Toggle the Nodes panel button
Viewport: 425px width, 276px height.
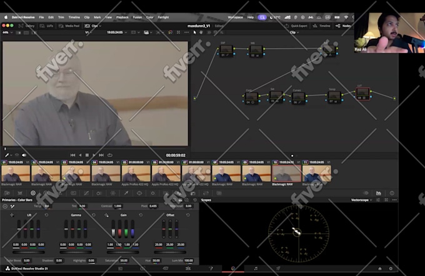point(343,26)
